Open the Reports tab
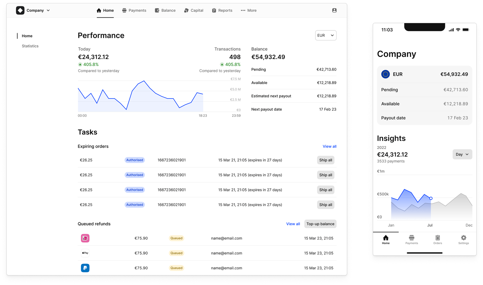483x285 pixels. tap(222, 10)
